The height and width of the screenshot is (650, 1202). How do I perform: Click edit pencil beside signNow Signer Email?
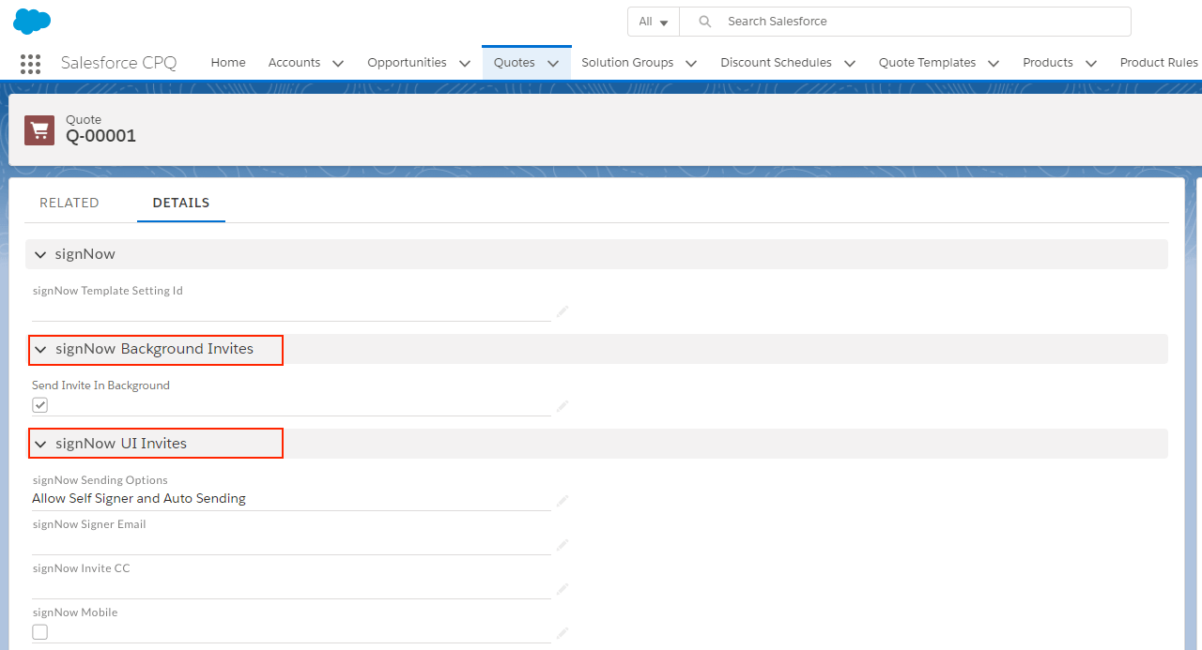coord(562,544)
